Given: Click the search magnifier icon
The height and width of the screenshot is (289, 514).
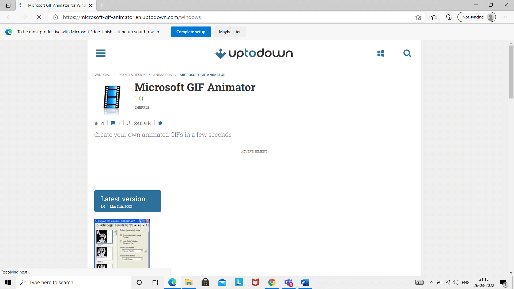Looking at the screenshot, I should tap(407, 53).
